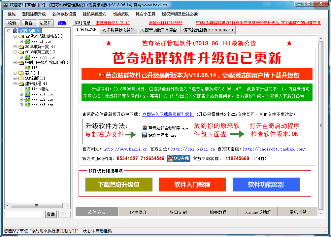Click the 刷新 button
331x237 pixels.
12,23
